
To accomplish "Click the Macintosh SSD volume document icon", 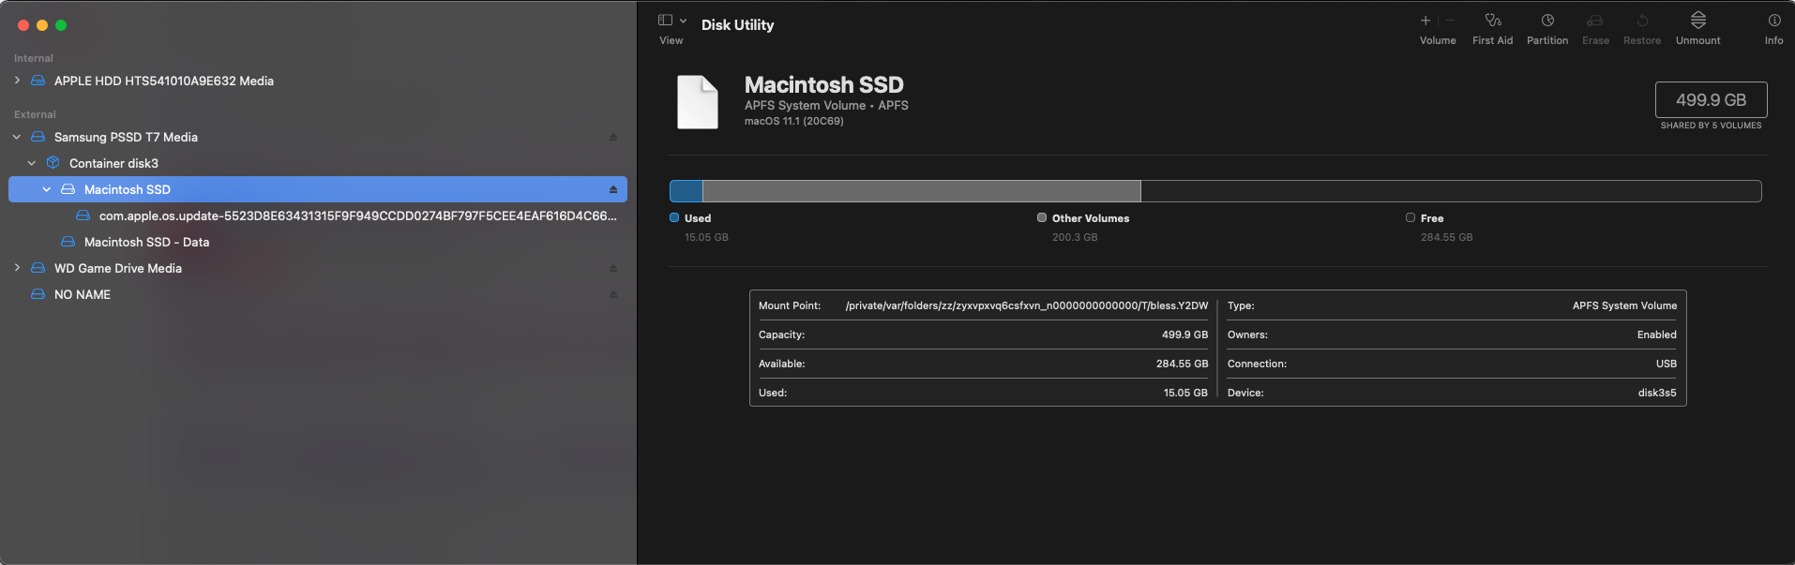I will point(698,101).
